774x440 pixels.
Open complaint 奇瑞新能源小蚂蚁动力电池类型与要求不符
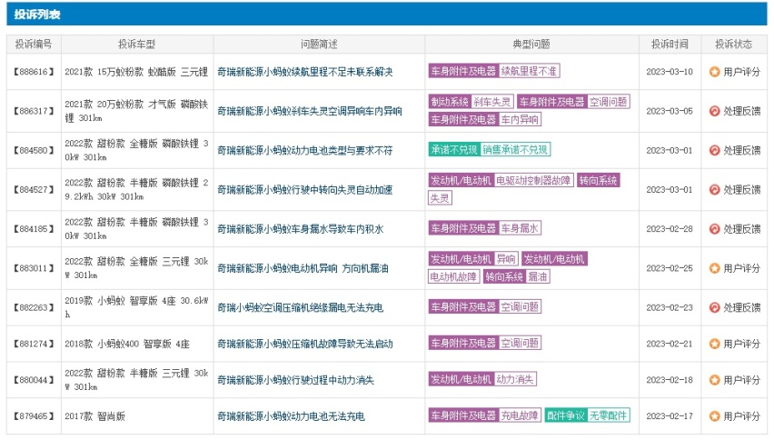(x=305, y=150)
